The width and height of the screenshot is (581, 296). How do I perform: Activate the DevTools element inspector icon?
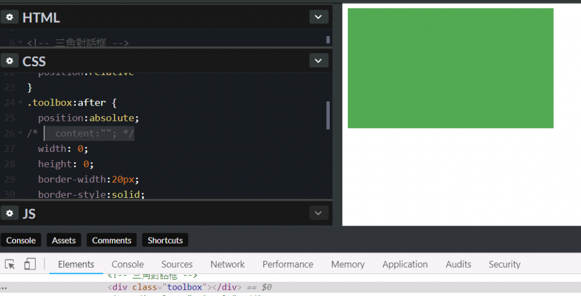coord(10,264)
